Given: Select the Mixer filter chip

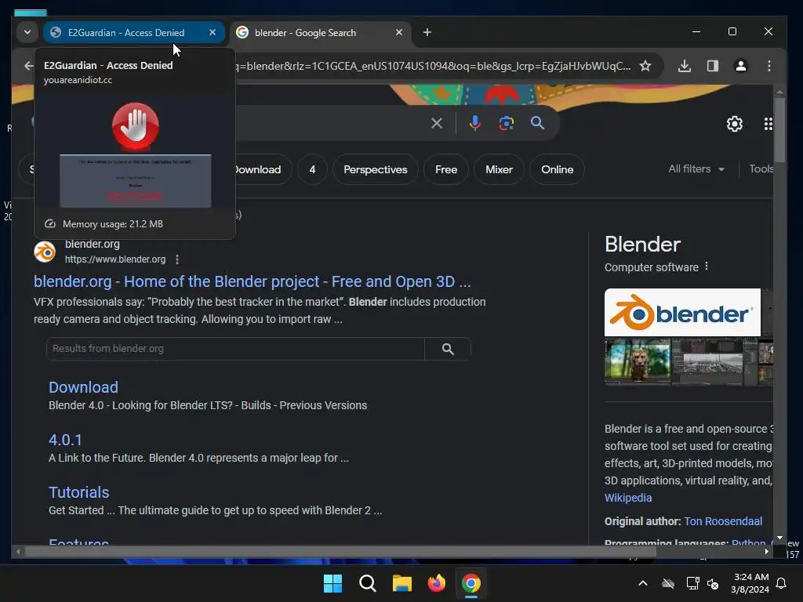Looking at the screenshot, I should [x=499, y=169].
